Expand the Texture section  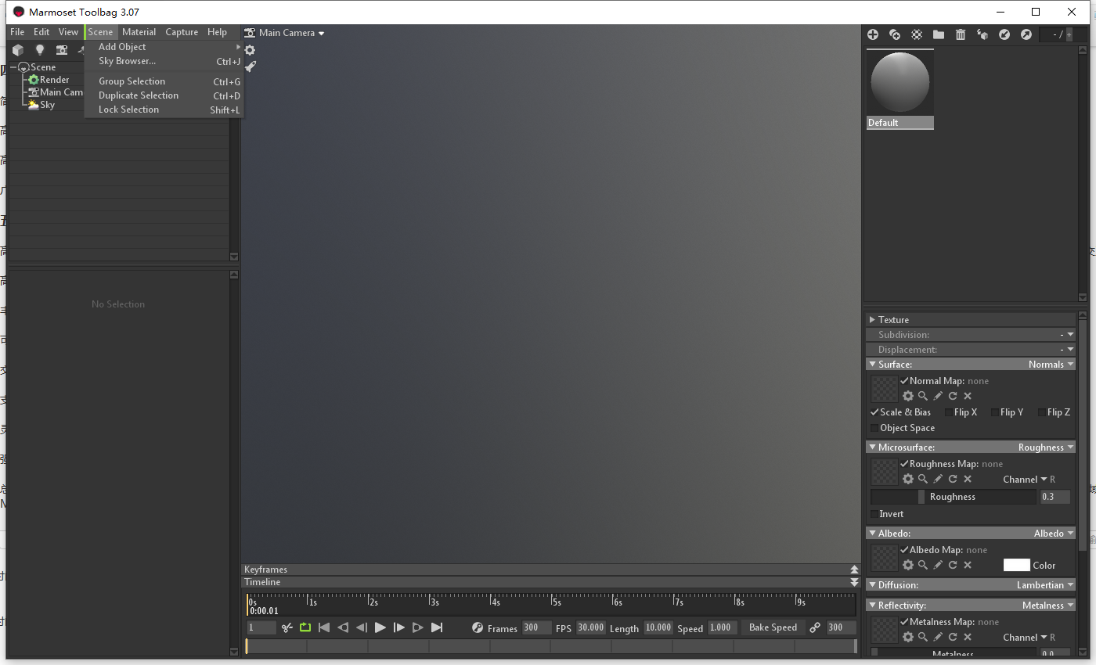pyautogui.click(x=872, y=320)
